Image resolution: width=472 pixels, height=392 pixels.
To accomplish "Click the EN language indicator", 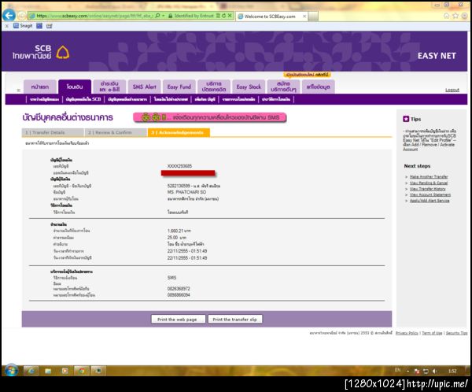I will [397, 370].
